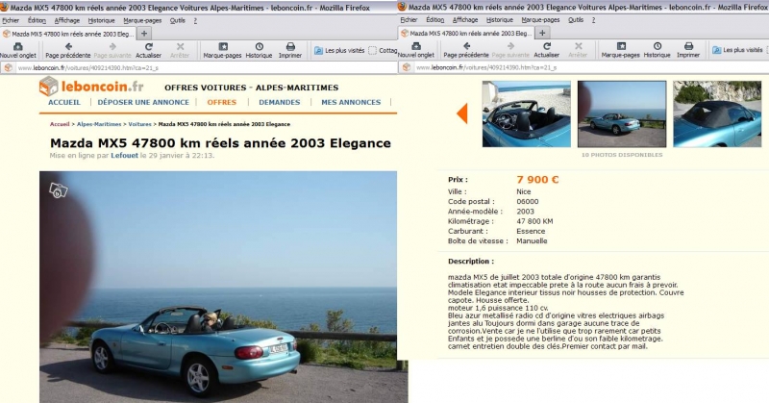Click postal code 06000

(x=527, y=202)
